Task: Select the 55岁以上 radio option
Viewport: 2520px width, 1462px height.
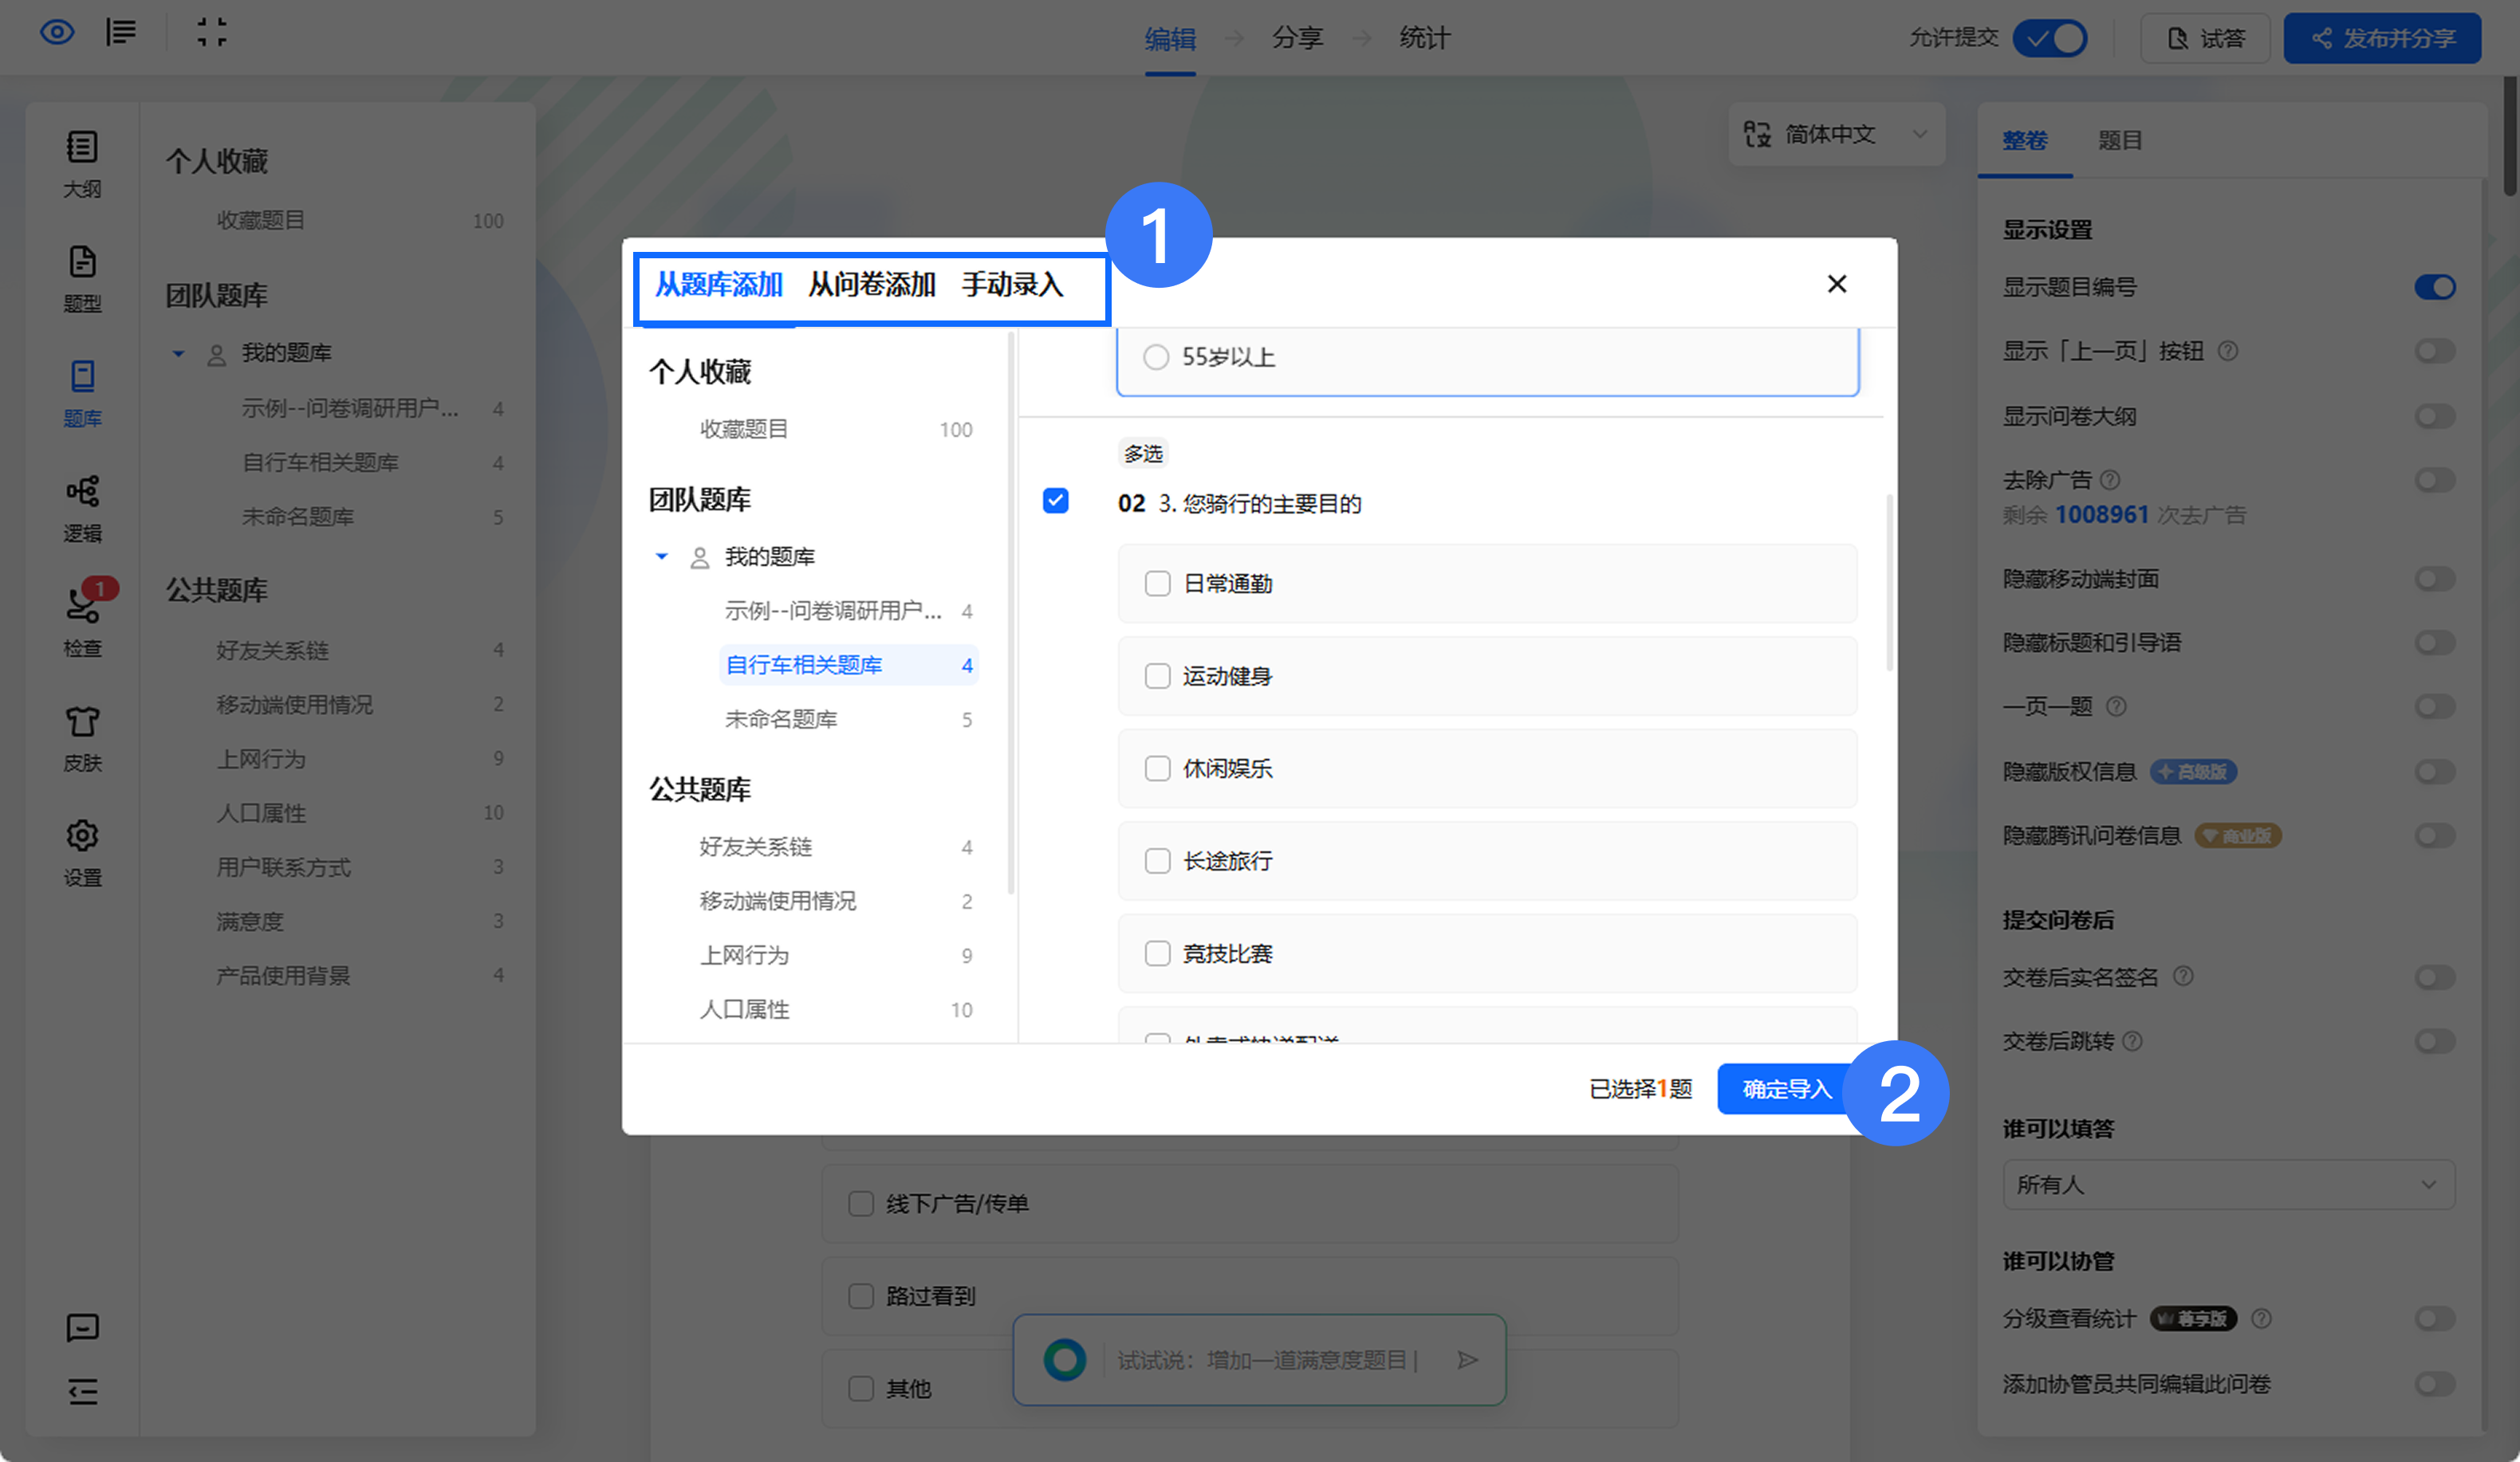Action: pyautogui.click(x=1155, y=357)
